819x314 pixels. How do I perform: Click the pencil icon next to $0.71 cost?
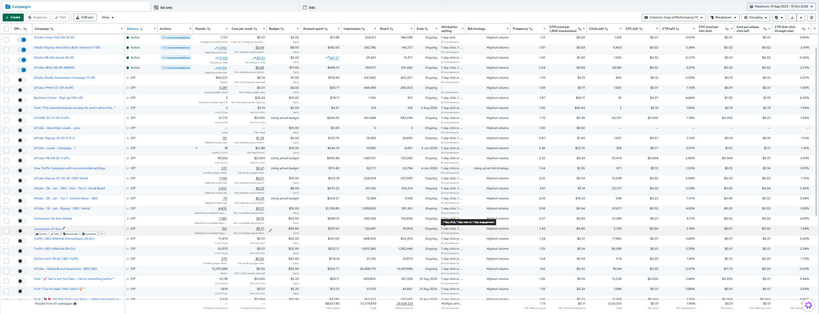coord(270,230)
